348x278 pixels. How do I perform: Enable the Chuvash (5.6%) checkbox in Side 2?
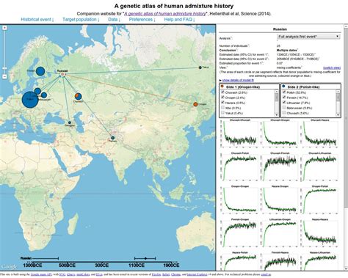[x=284, y=113]
